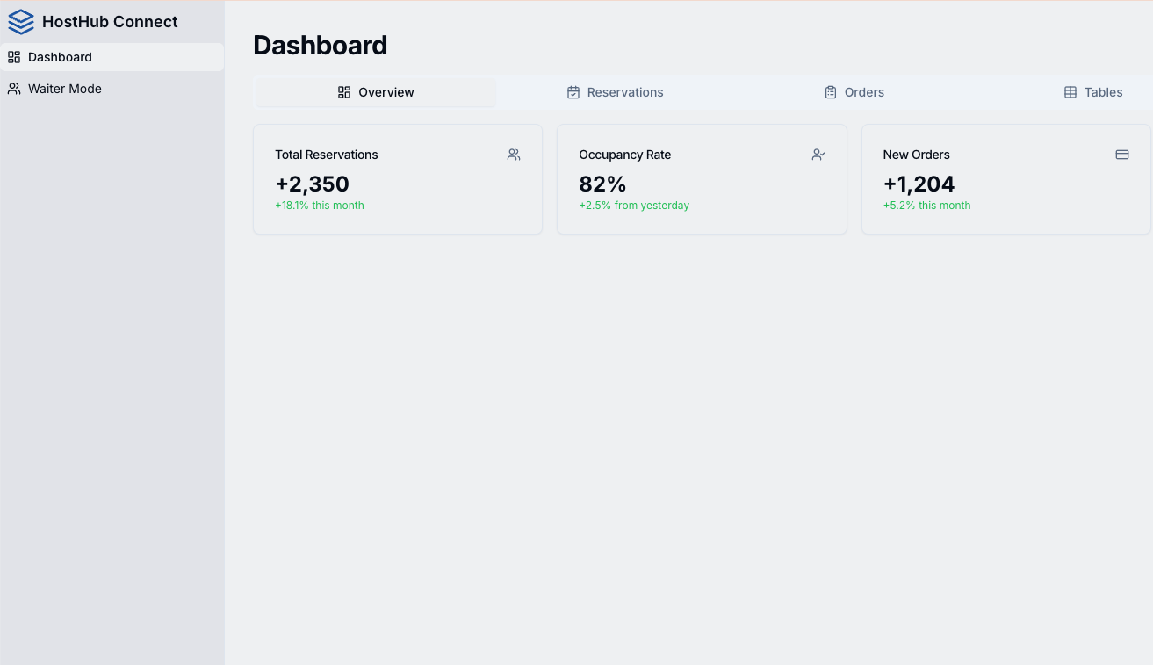The image size is (1153, 665).
Task: Click the +2,350 Total Reservations value
Action: 312,184
